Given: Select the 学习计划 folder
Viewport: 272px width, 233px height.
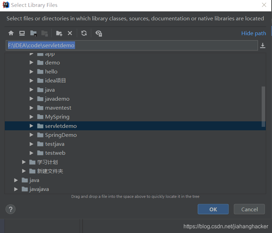Looking at the screenshot, I should click(x=135, y=162).
